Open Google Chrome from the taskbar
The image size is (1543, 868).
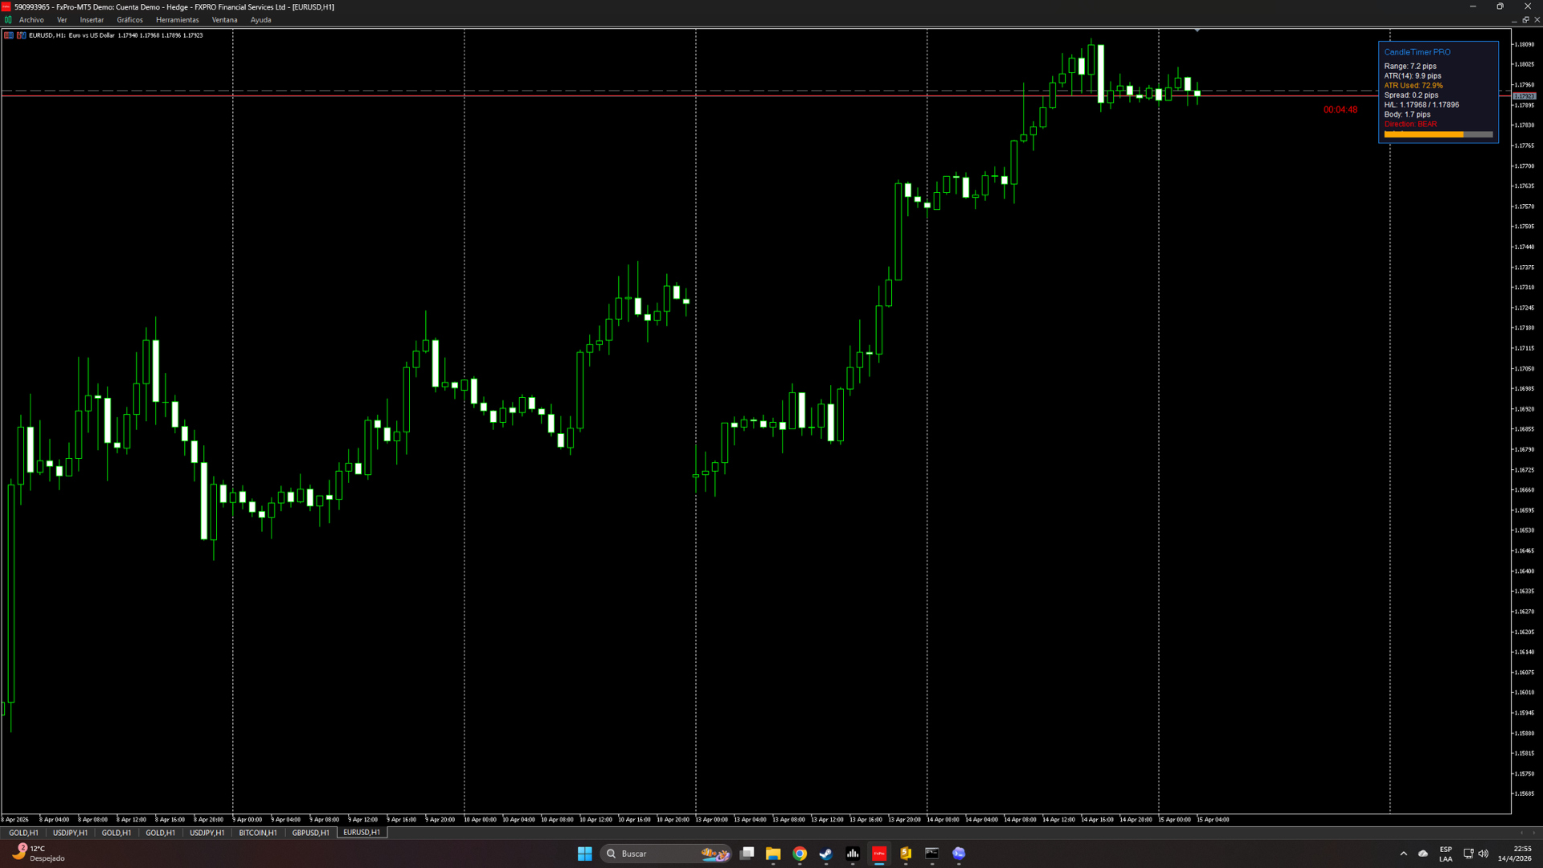(x=800, y=854)
